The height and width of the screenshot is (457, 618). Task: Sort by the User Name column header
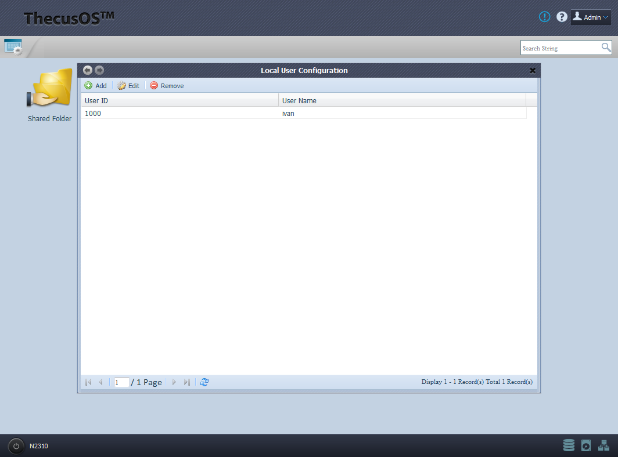402,100
